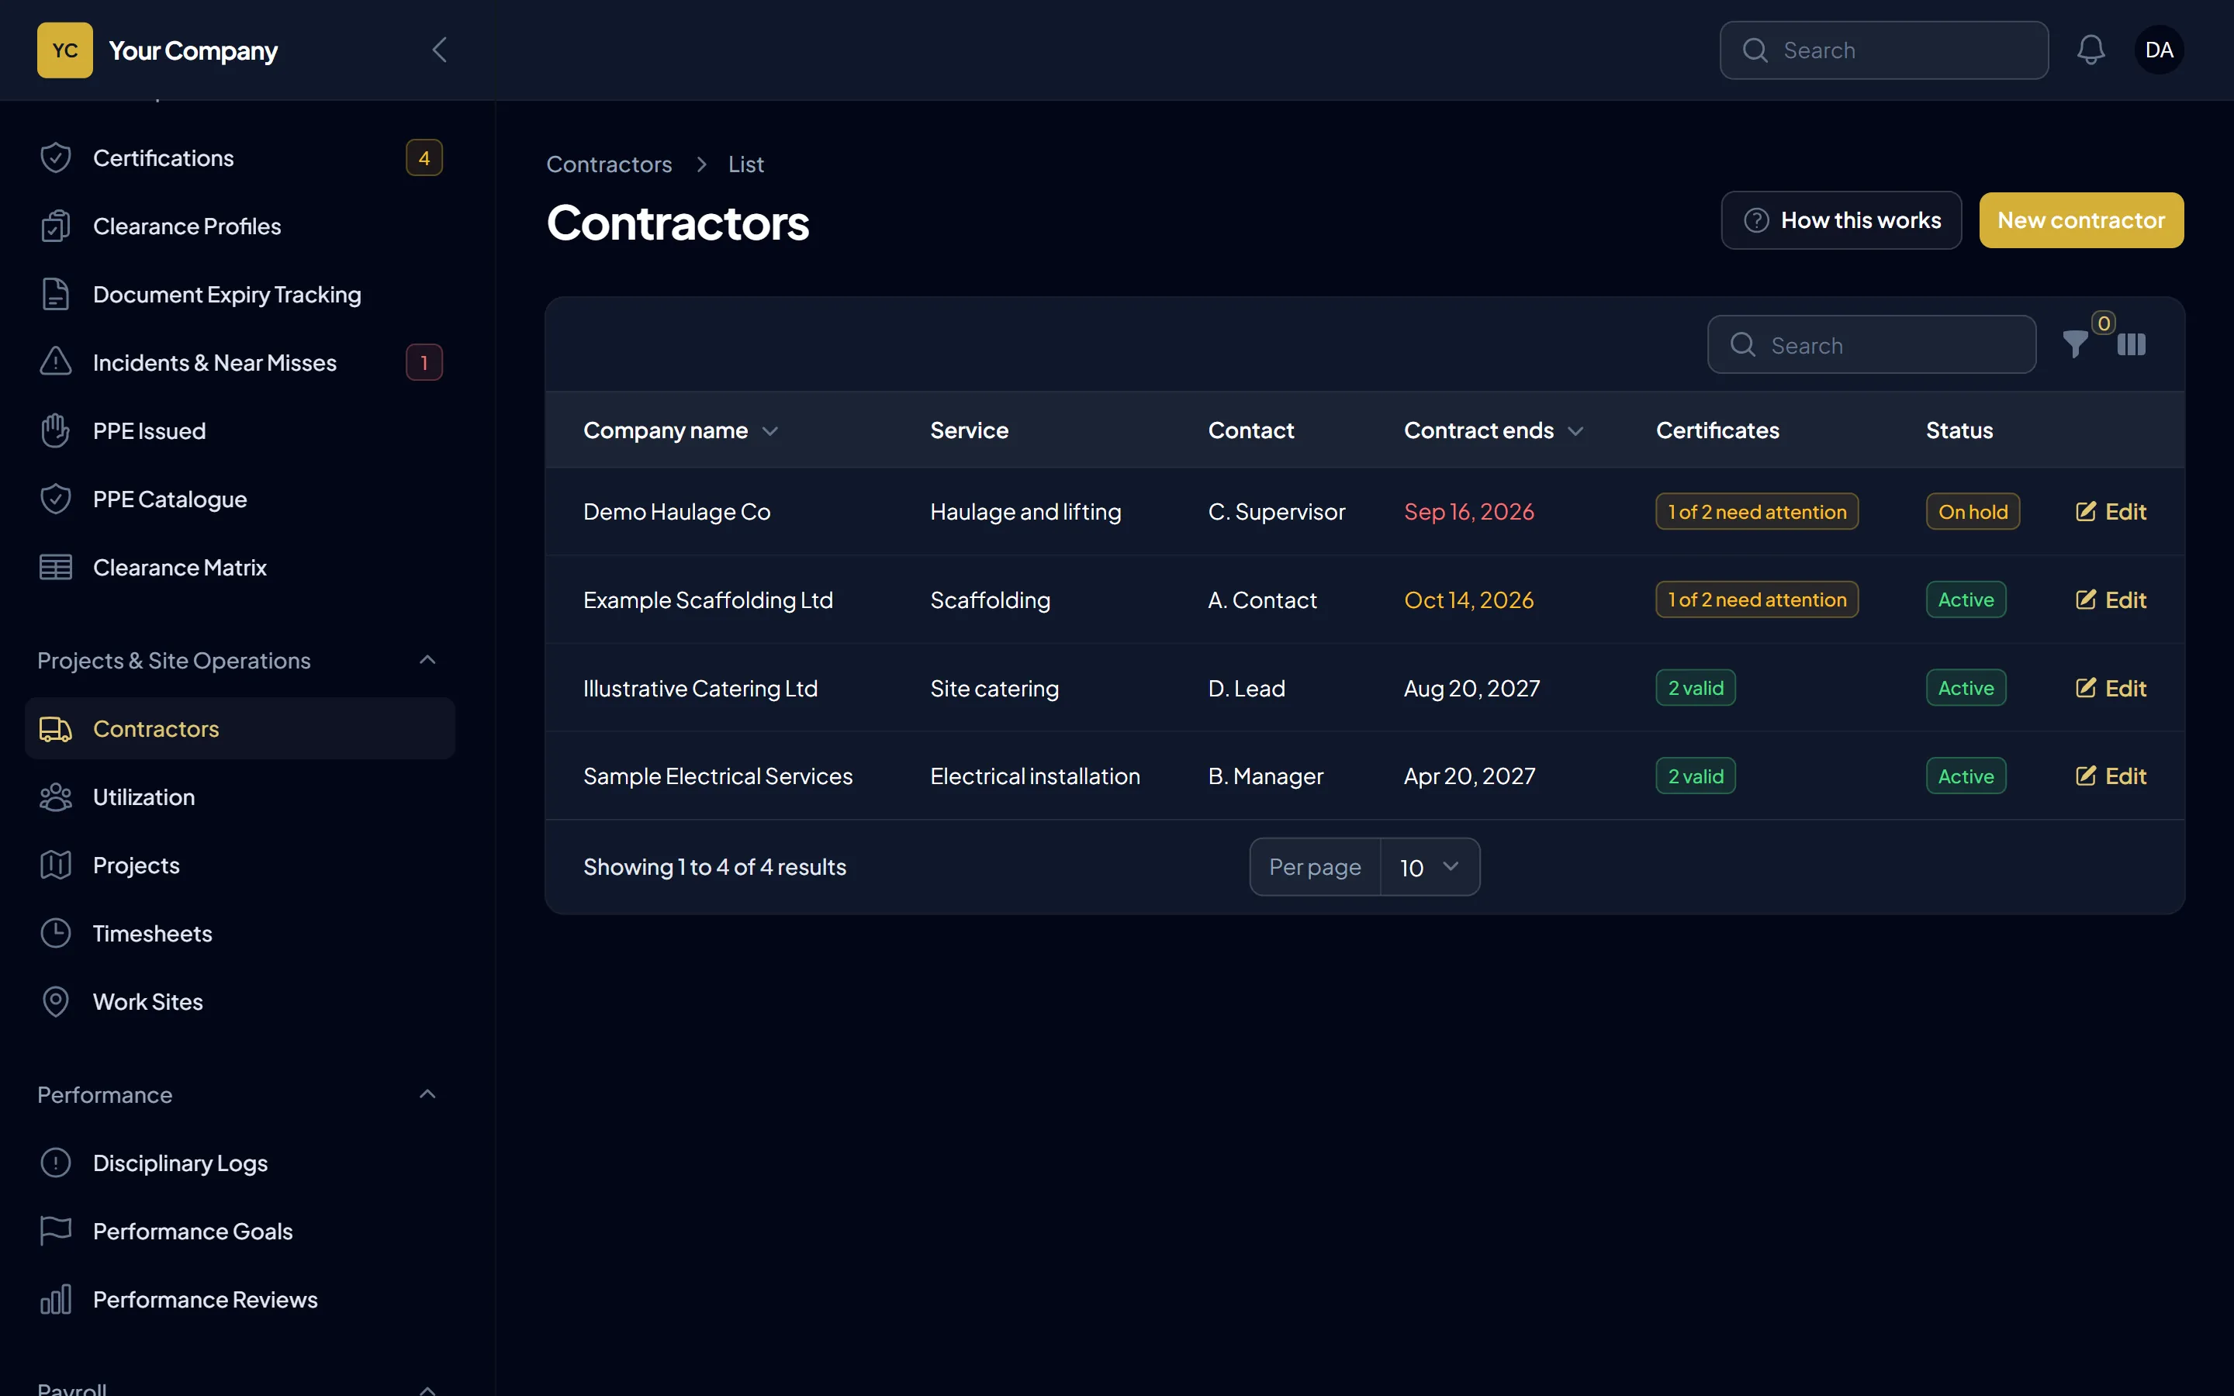The image size is (2234, 1396).
Task: Collapse the Performance section
Action: pos(427,1095)
